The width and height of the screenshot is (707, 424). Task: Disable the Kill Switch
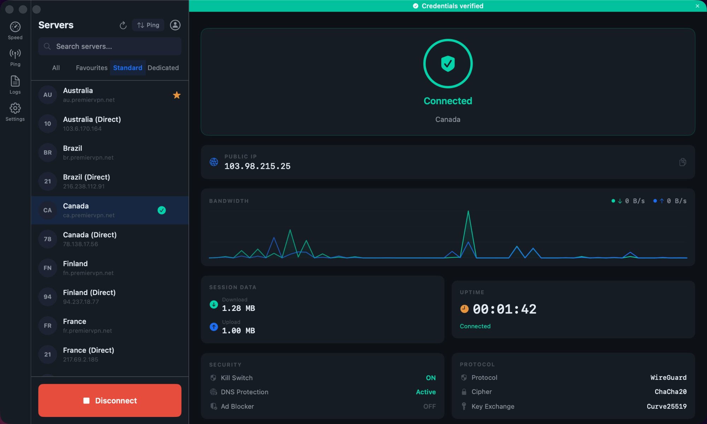pyautogui.click(x=431, y=378)
